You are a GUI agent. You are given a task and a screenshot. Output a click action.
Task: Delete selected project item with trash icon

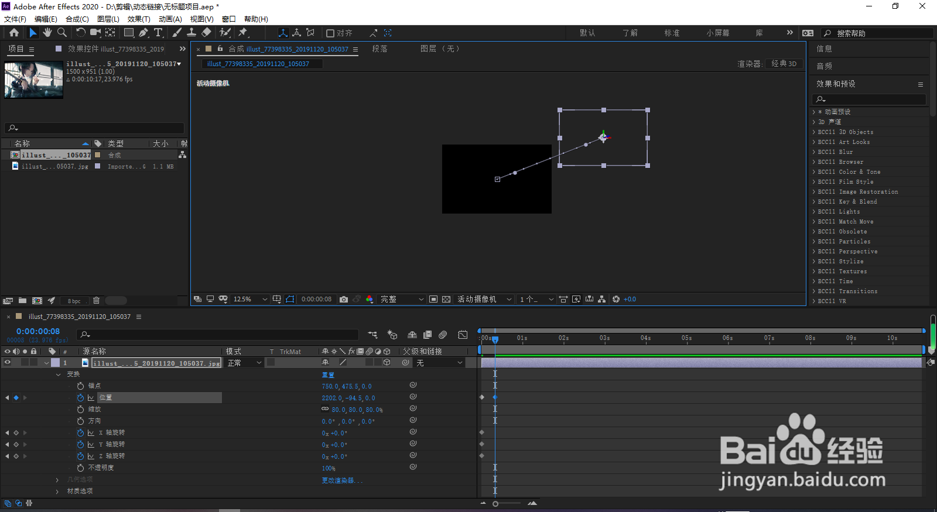tap(96, 301)
